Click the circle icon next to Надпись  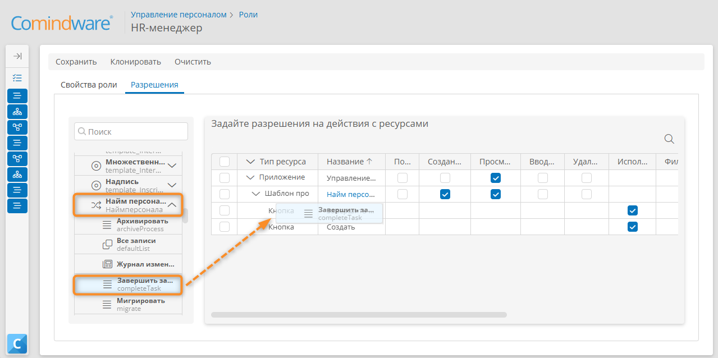pos(96,185)
